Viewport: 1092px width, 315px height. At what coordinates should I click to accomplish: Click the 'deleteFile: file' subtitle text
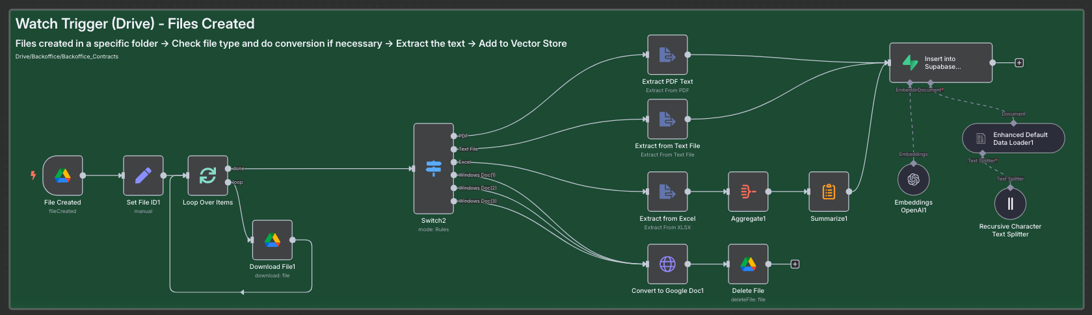click(x=748, y=299)
